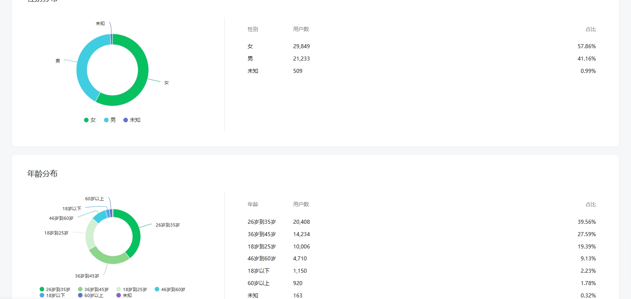The width and height of the screenshot is (631, 299).
Task: Click the 年龄分布 section title
Action: point(42,174)
